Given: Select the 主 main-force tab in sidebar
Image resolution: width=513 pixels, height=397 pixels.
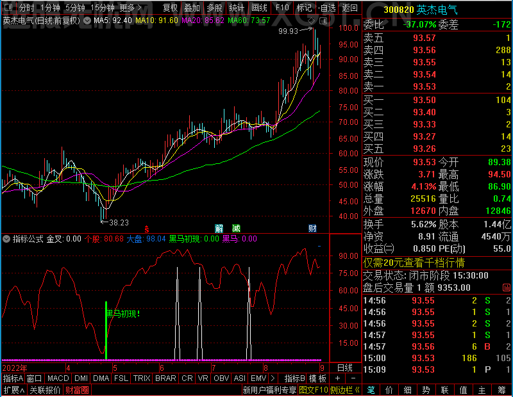Looking at the screenshot, I should pos(482,390).
